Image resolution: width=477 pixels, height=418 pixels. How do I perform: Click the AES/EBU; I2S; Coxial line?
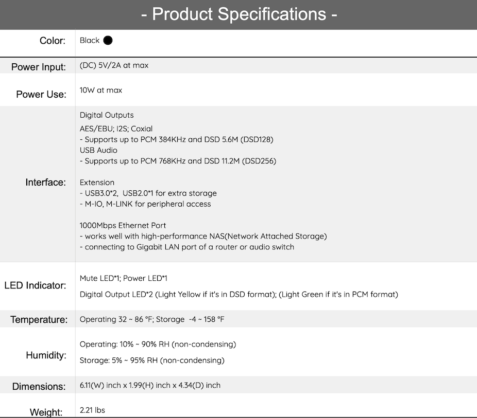116,129
